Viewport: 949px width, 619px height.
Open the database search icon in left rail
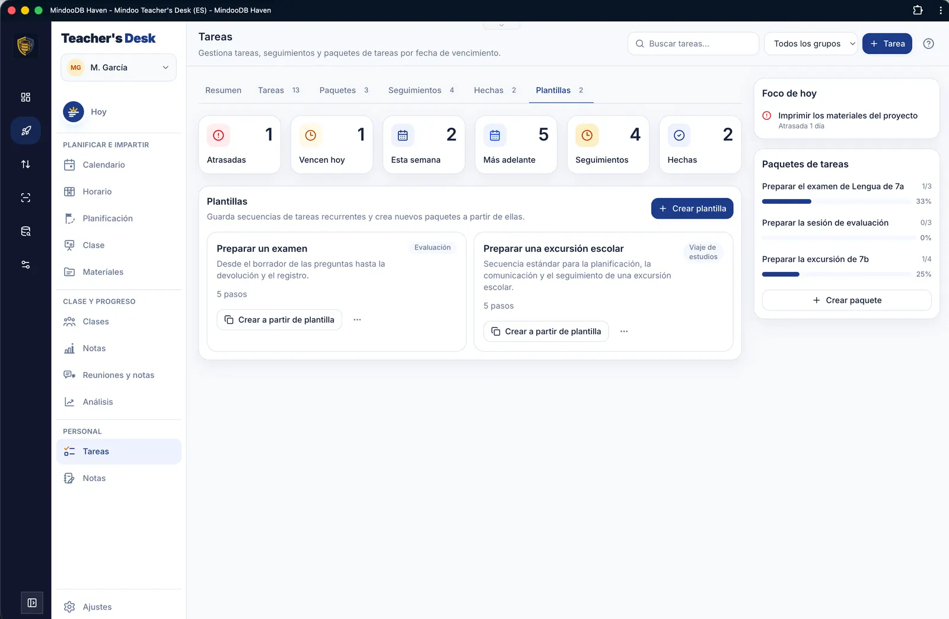pos(26,231)
